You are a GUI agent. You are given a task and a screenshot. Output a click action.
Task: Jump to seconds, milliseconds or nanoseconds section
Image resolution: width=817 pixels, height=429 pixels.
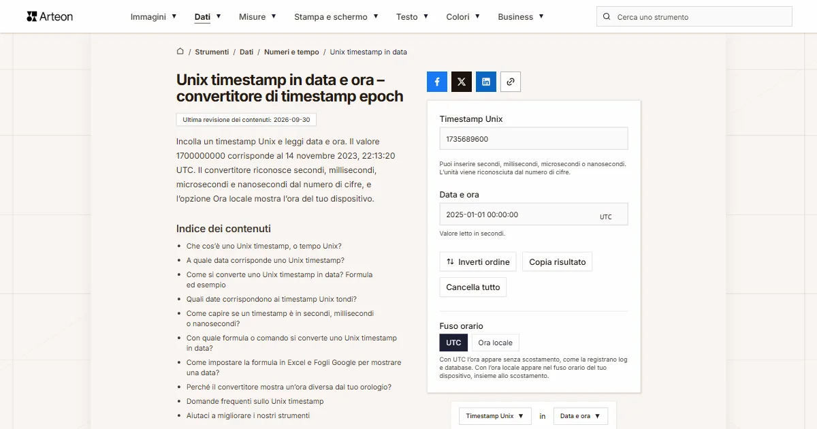click(281, 319)
